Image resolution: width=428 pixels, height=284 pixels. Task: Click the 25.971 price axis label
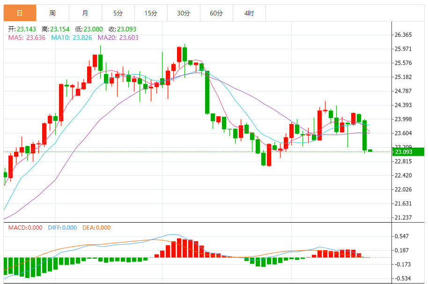(x=403, y=49)
